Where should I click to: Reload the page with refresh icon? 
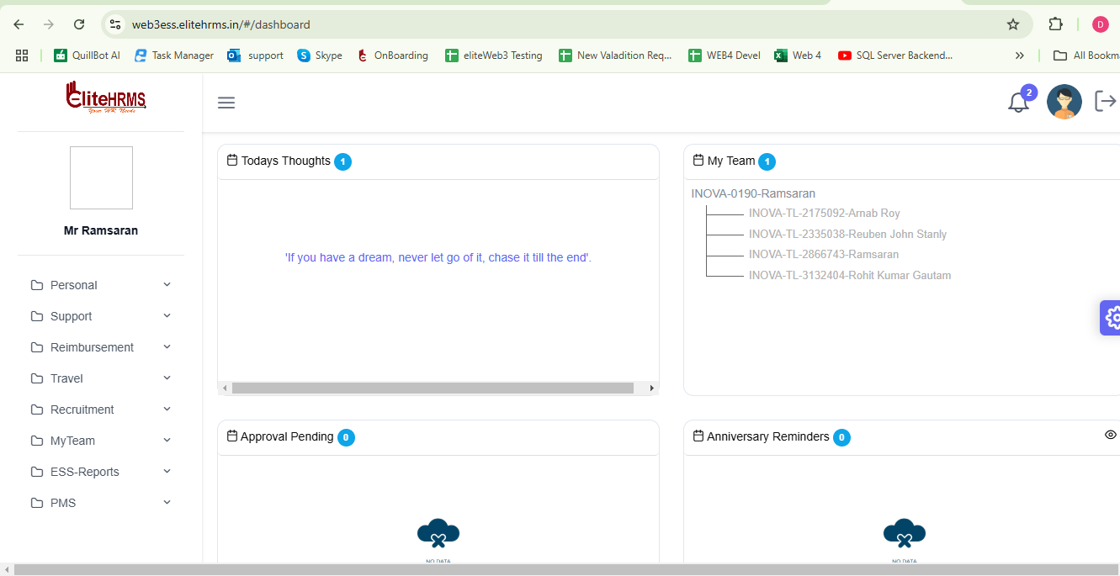pos(79,24)
